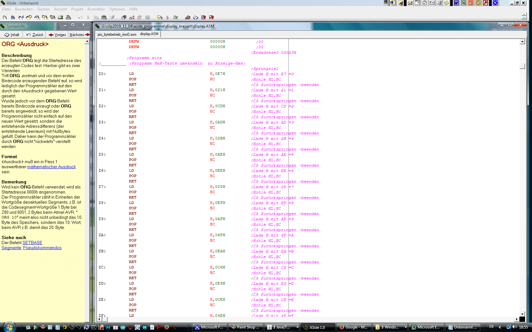Click the DE language indicator in tray
Image resolution: width=532 pixels, height=332 pixels.
[x=491, y=327]
